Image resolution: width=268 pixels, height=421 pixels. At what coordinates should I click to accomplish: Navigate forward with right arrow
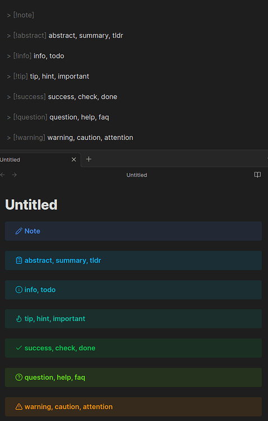[x=15, y=175]
